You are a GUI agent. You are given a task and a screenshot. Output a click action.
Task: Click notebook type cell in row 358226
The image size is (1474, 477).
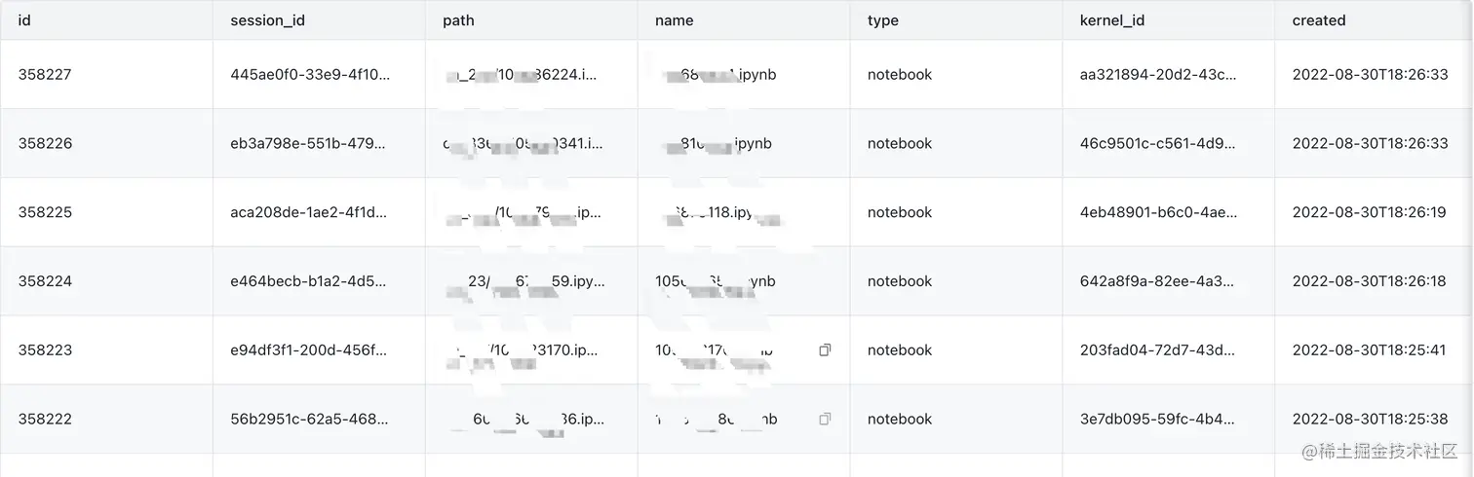click(899, 143)
